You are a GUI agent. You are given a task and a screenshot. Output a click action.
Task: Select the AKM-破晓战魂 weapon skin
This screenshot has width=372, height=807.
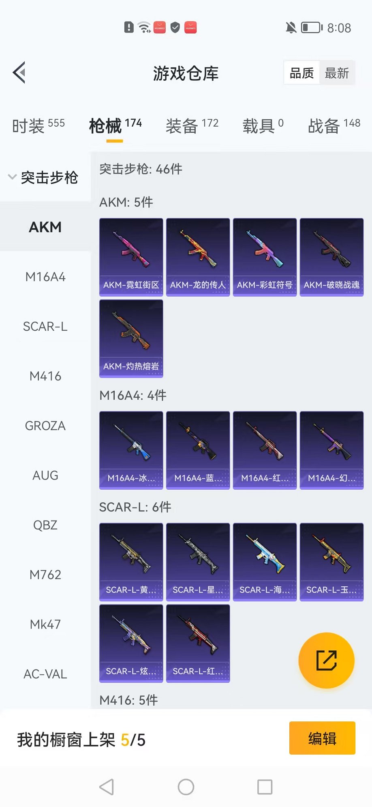click(332, 257)
